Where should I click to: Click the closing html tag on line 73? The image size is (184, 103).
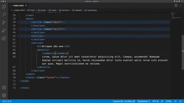pyautogui.click(x=25, y=88)
